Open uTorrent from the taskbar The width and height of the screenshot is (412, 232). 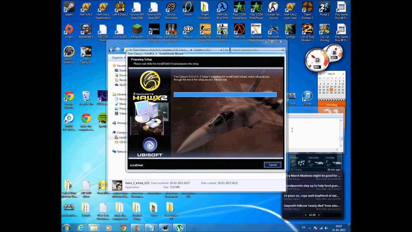point(179,228)
